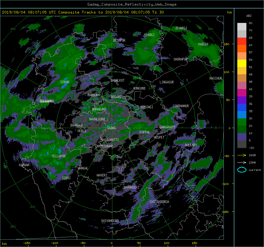Click the HUNGUND city label

click(x=139, y=88)
